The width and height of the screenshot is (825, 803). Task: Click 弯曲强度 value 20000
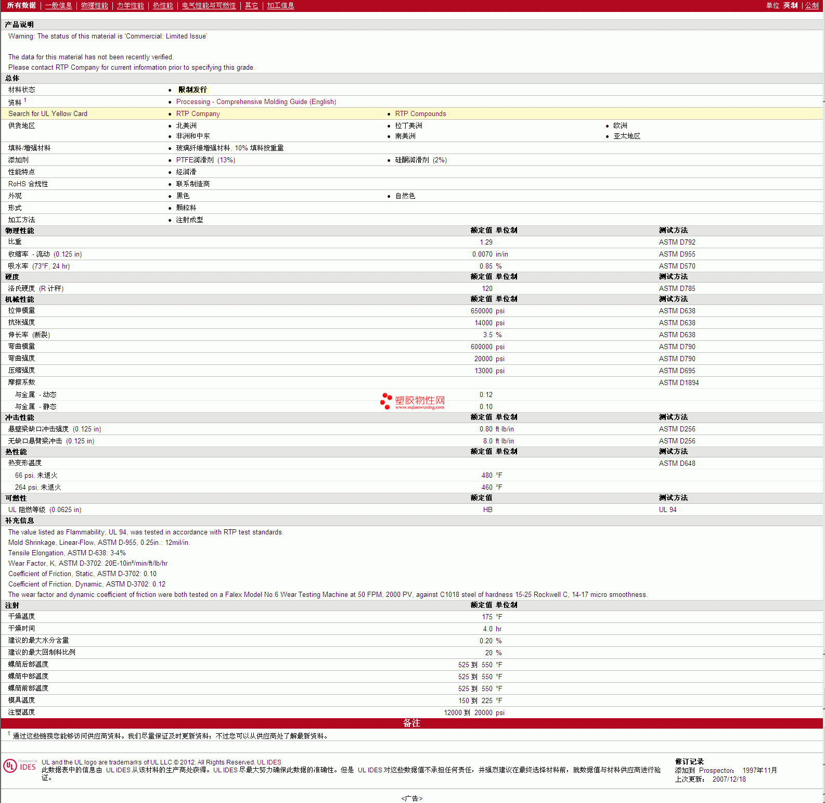tap(483, 359)
